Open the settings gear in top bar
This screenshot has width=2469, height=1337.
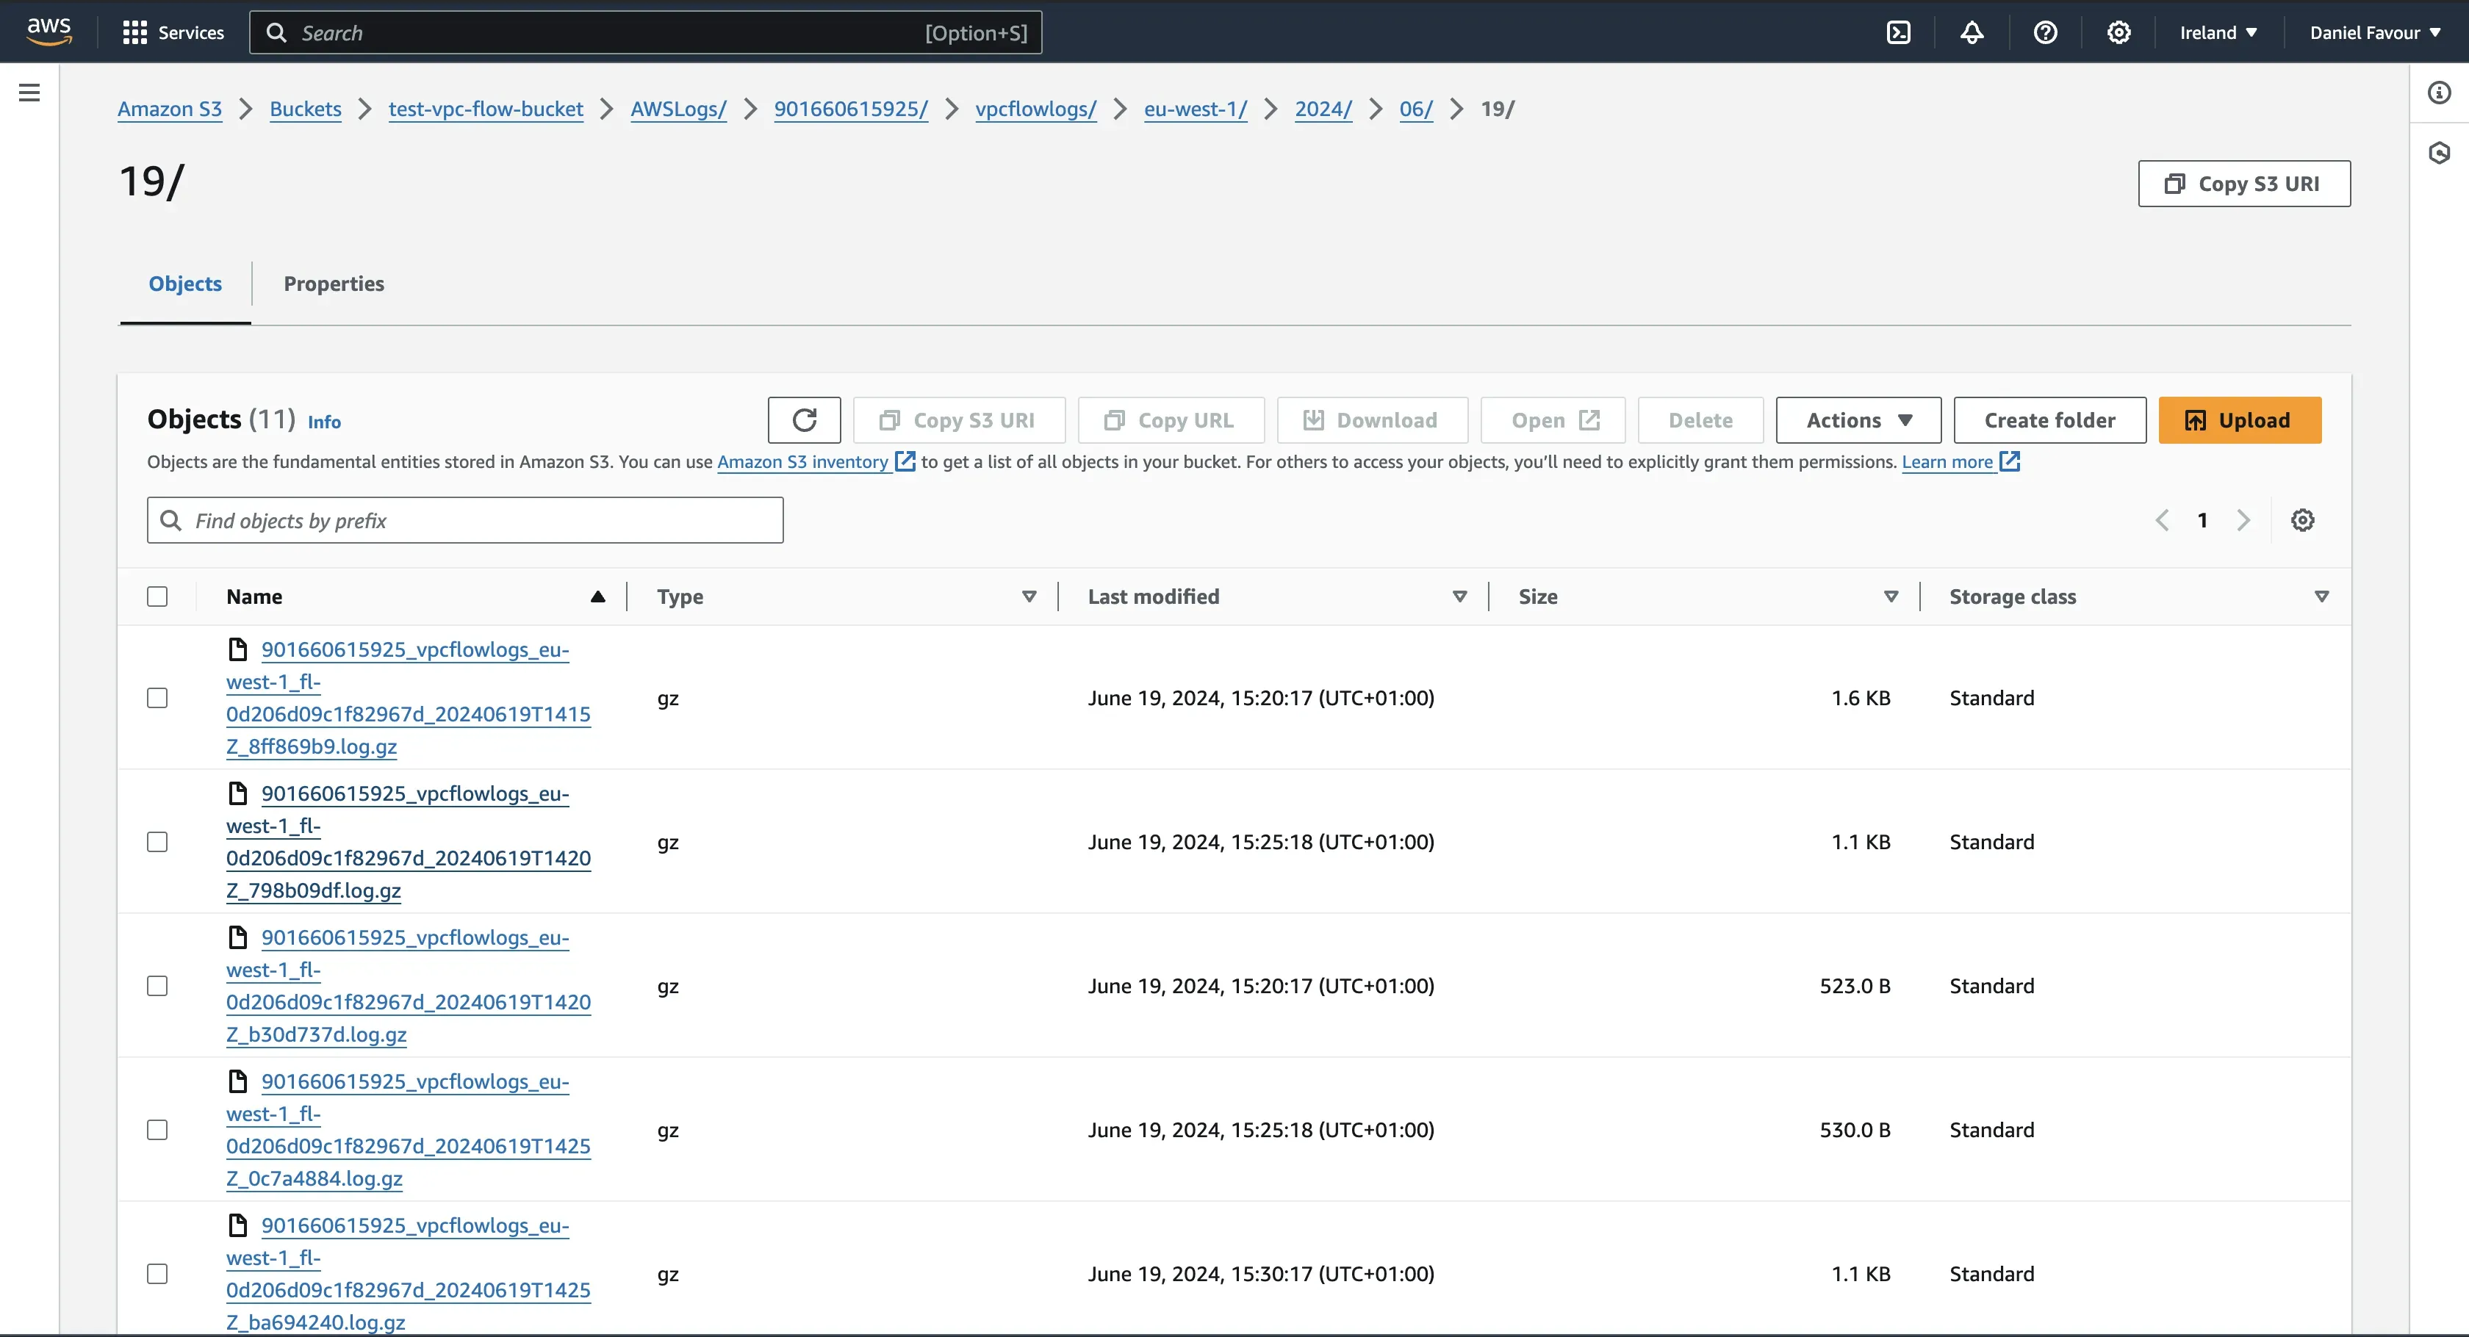point(2118,32)
